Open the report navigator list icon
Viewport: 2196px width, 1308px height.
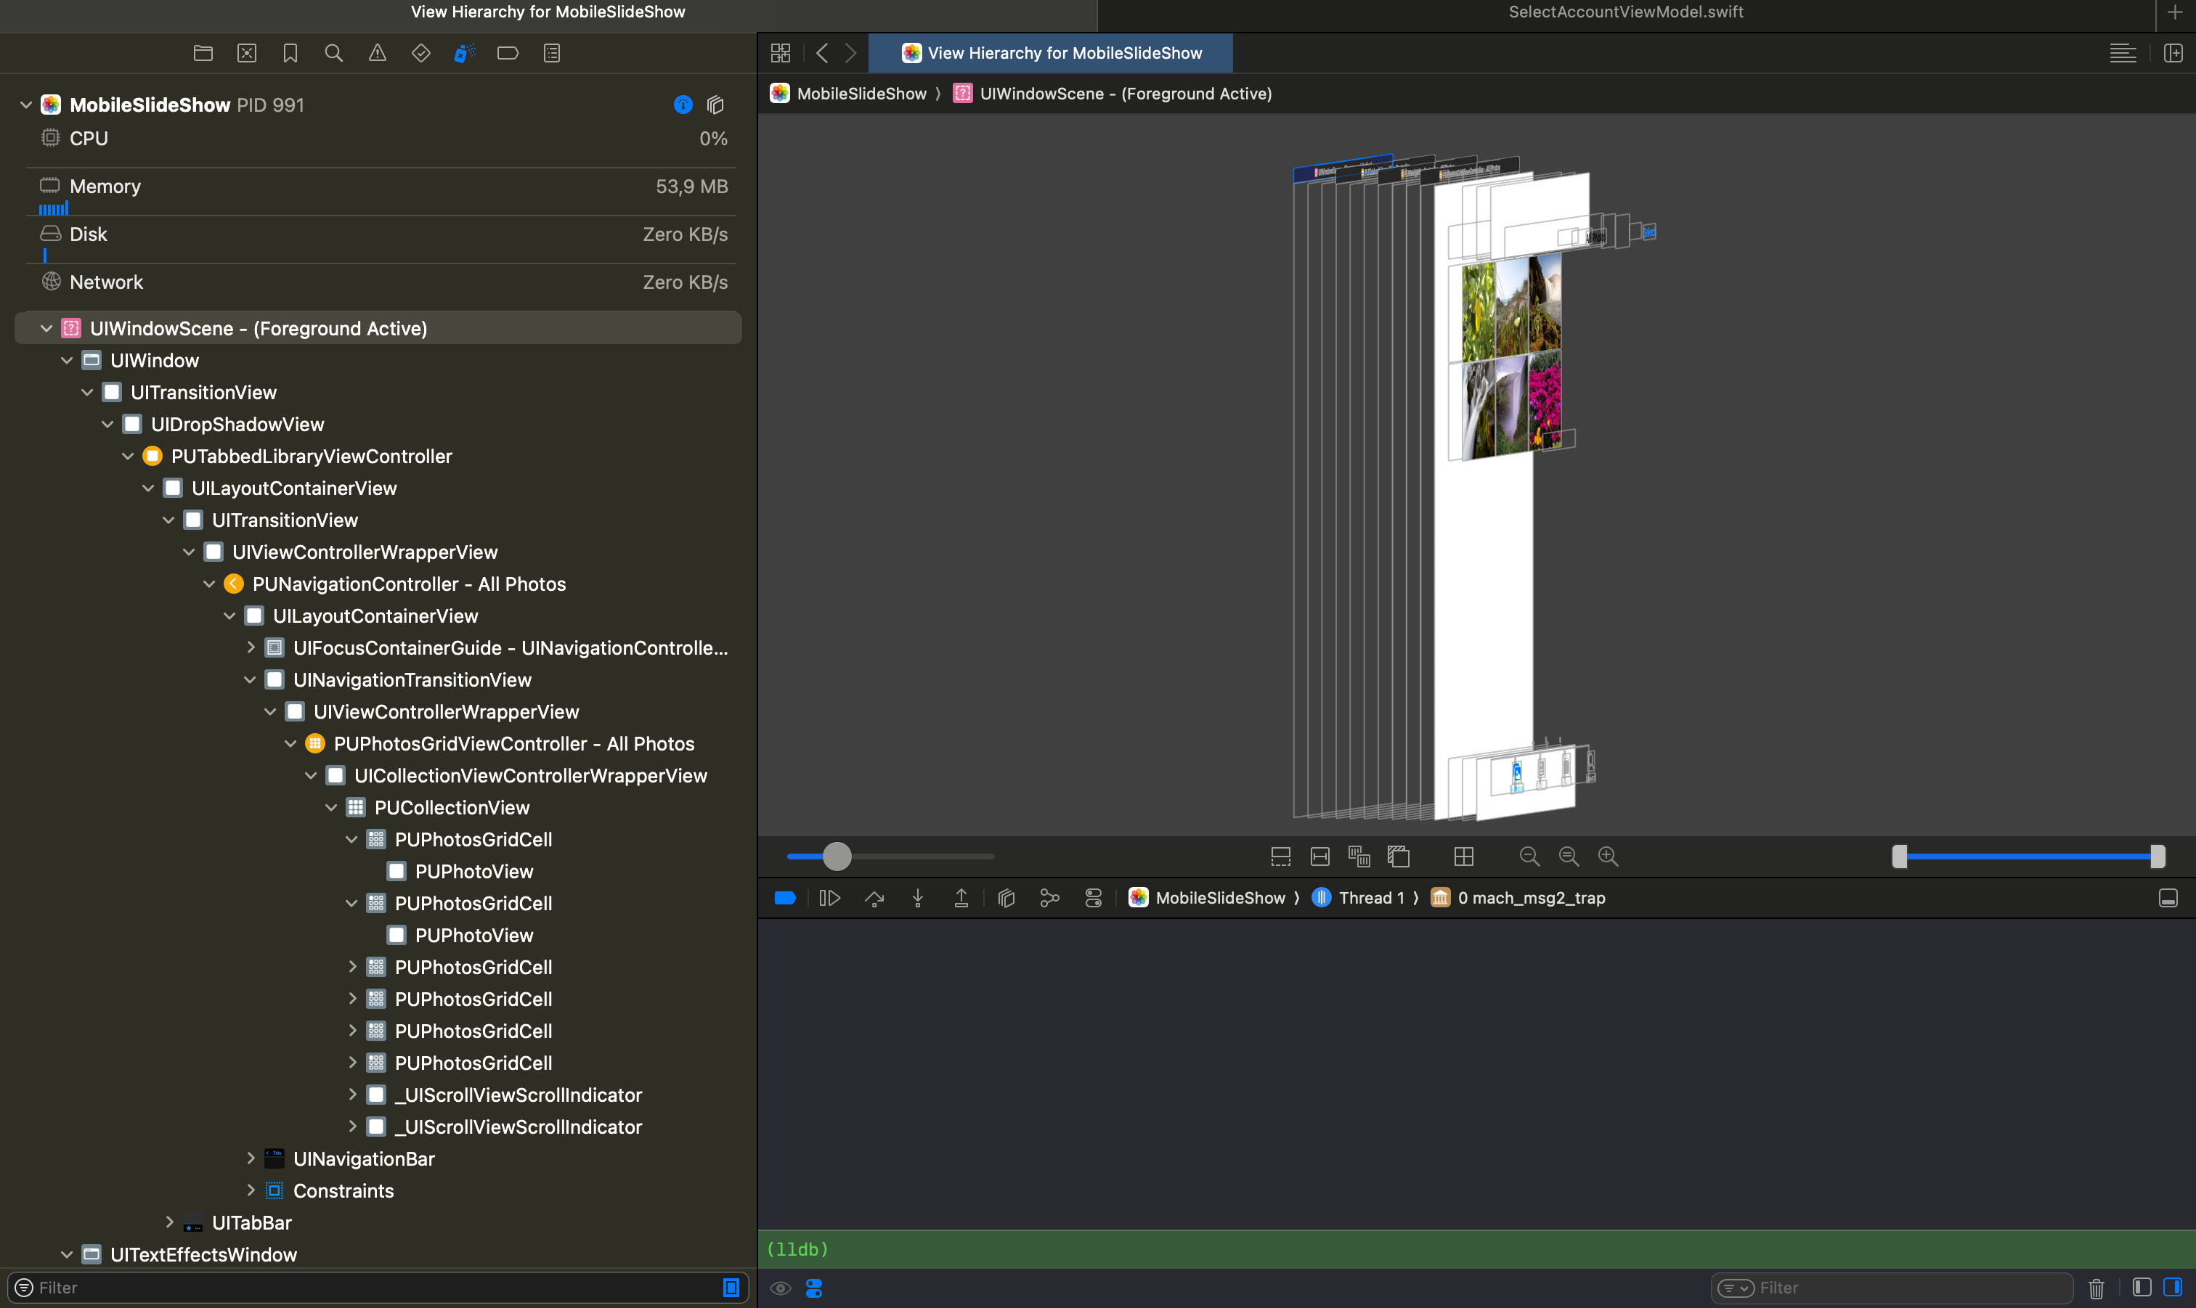[551, 53]
